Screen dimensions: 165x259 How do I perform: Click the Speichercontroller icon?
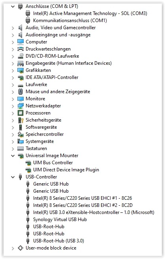(x=21, y=134)
